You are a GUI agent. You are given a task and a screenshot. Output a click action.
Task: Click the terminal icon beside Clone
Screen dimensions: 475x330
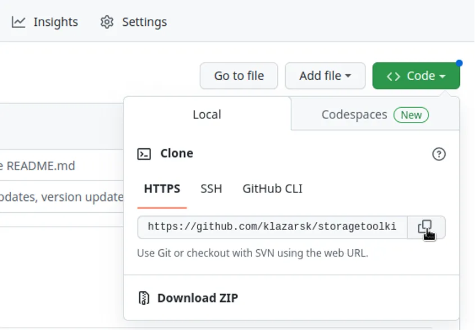[144, 154]
